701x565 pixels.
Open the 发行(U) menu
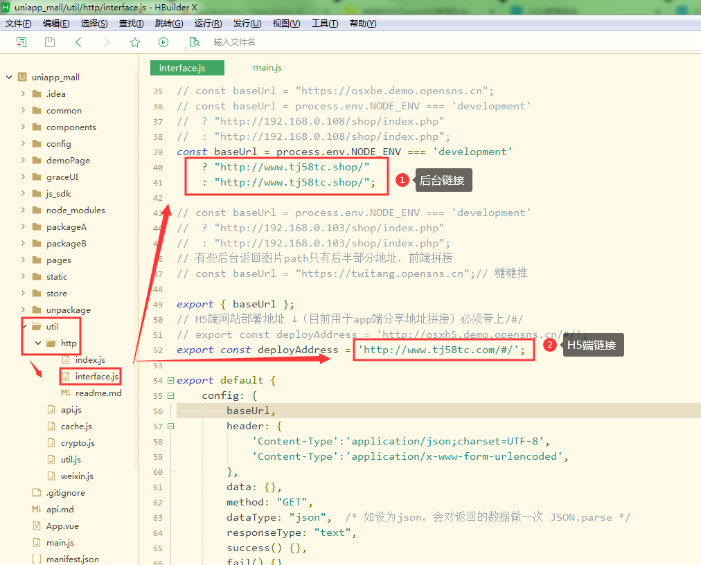click(247, 24)
